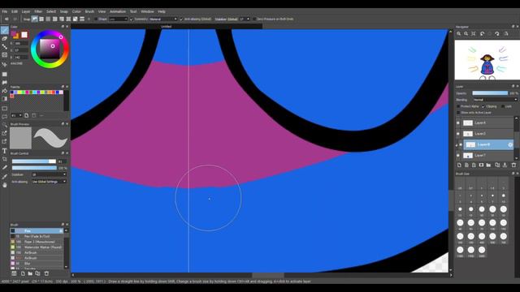Screen dimensions: 520x292
Task: Select the Hand tool
Action: click(4, 185)
